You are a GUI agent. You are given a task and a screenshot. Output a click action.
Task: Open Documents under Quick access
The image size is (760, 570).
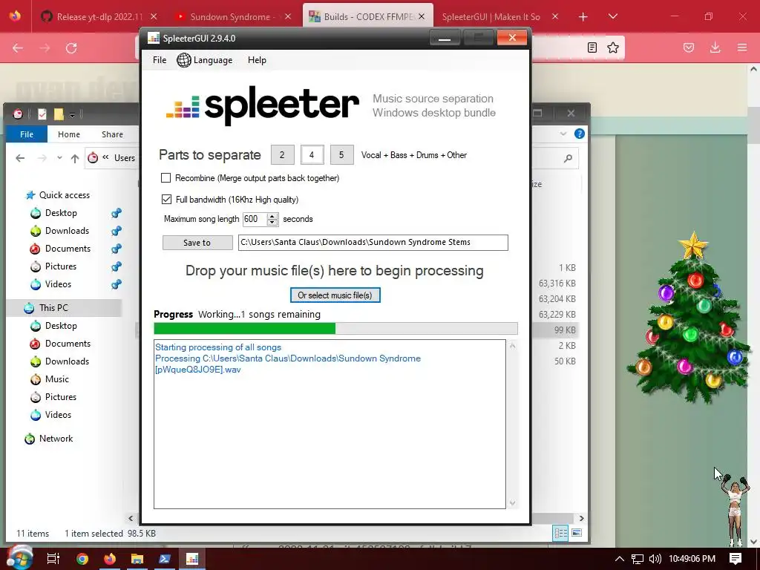(x=68, y=249)
